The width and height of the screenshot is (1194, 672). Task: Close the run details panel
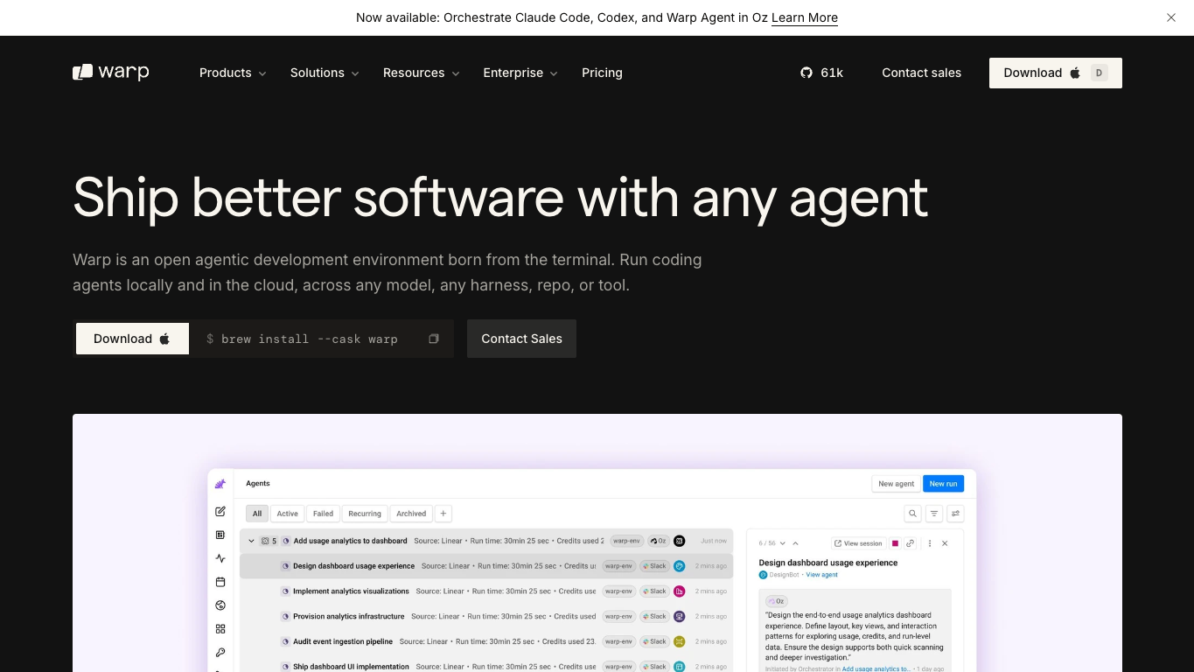[x=945, y=543]
